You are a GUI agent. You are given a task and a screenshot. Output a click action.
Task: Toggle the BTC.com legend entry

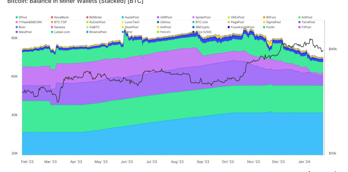click(202, 22)
